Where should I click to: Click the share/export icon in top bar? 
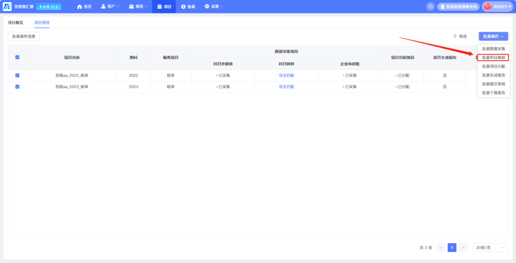[x=430, y=7]
